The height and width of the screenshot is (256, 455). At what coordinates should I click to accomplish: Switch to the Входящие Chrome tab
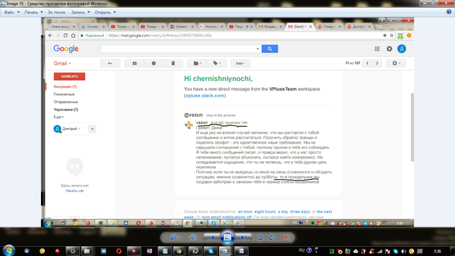coord(270,27)
